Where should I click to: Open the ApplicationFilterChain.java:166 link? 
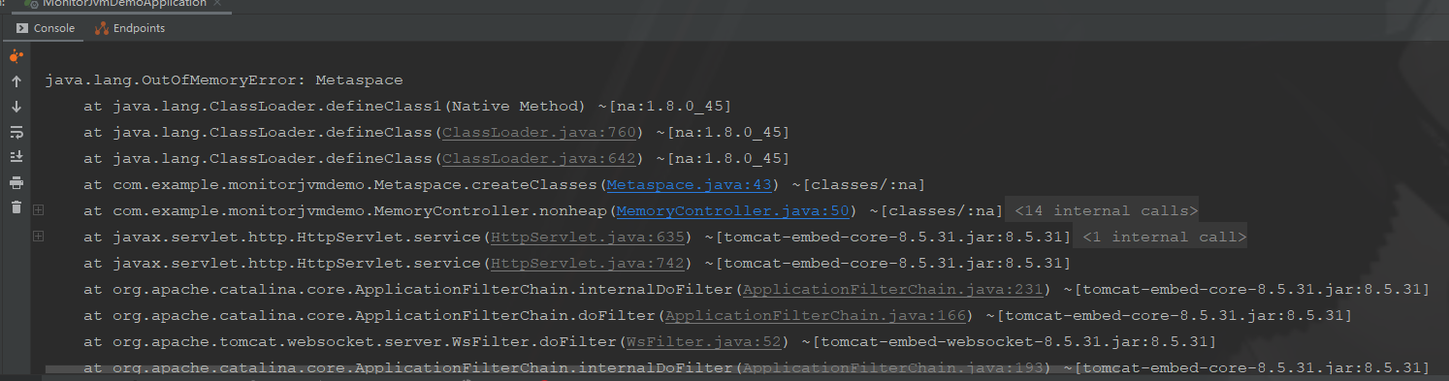815,315
